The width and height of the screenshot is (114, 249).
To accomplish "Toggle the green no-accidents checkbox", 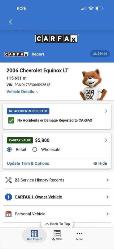I will click(x=11, y=120).
